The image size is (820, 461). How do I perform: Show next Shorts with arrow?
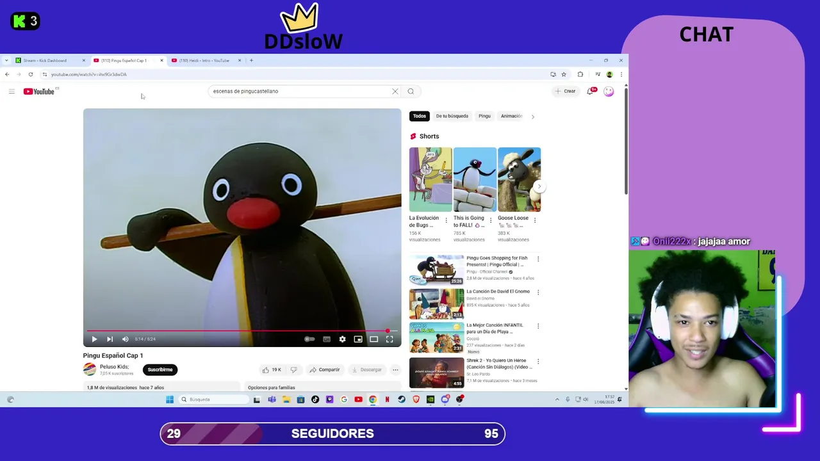tap(539, 186)
